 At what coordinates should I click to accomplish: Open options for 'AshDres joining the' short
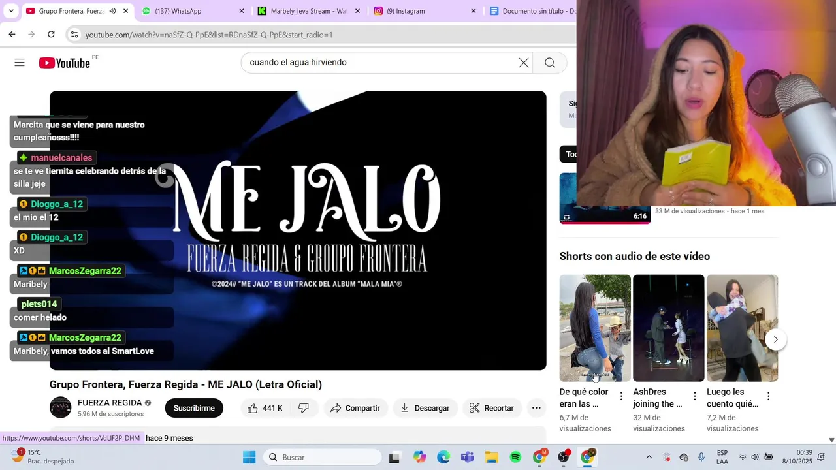pos(695,396)
